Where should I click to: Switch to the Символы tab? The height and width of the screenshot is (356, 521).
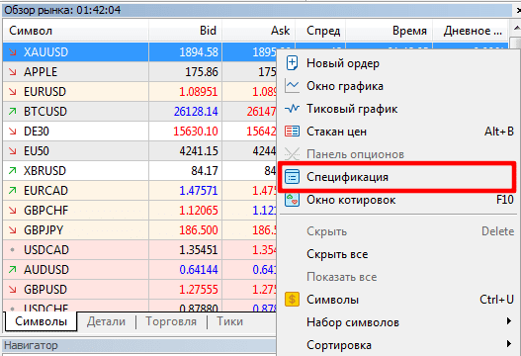42,321
